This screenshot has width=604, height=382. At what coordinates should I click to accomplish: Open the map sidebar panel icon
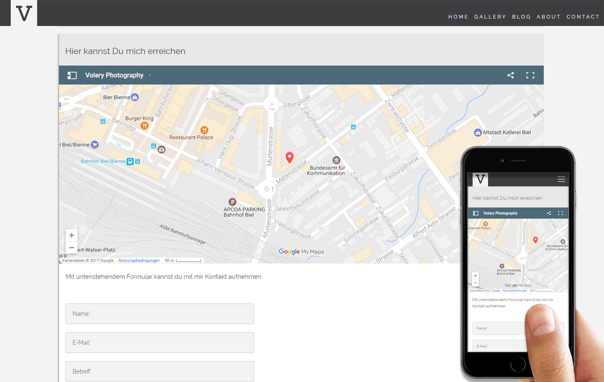coord(72,75)
